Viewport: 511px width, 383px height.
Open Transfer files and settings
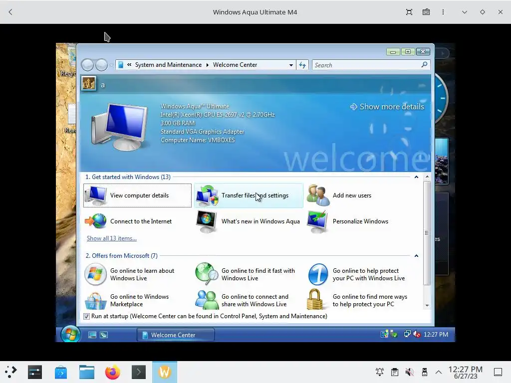tap(249, 195)
